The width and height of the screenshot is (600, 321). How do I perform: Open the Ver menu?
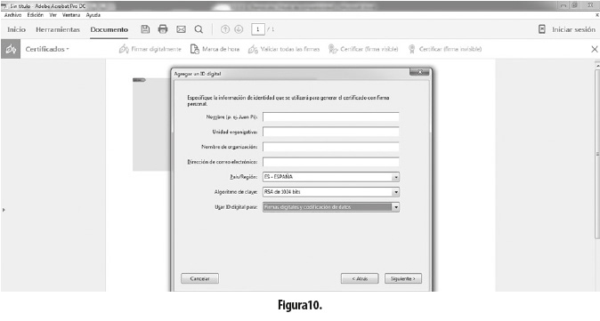coord(53,15)
